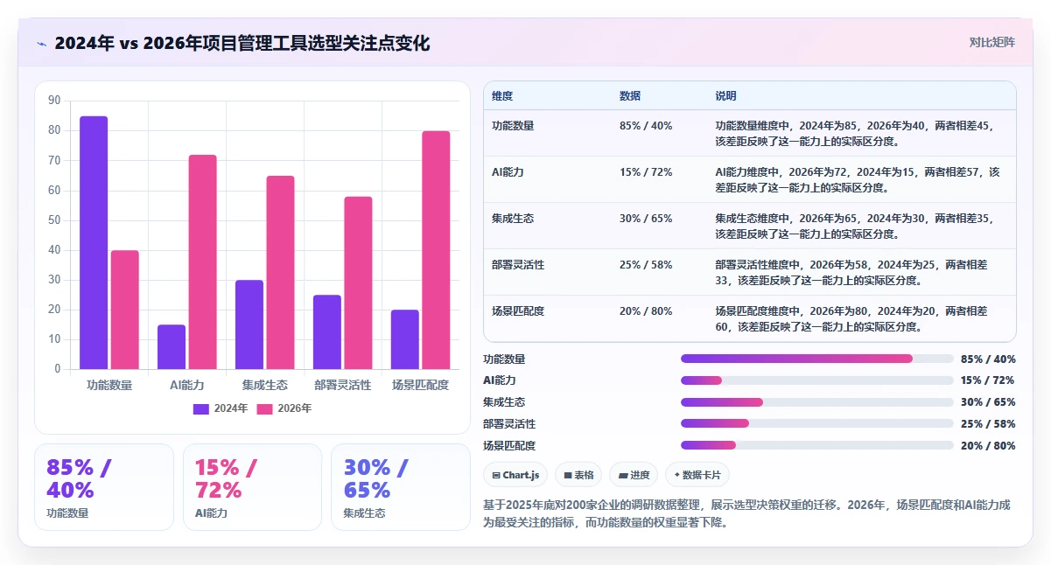Click the 表格 tag
The height and width of the screenshot is (565, 1051).
tap(578, 475)
